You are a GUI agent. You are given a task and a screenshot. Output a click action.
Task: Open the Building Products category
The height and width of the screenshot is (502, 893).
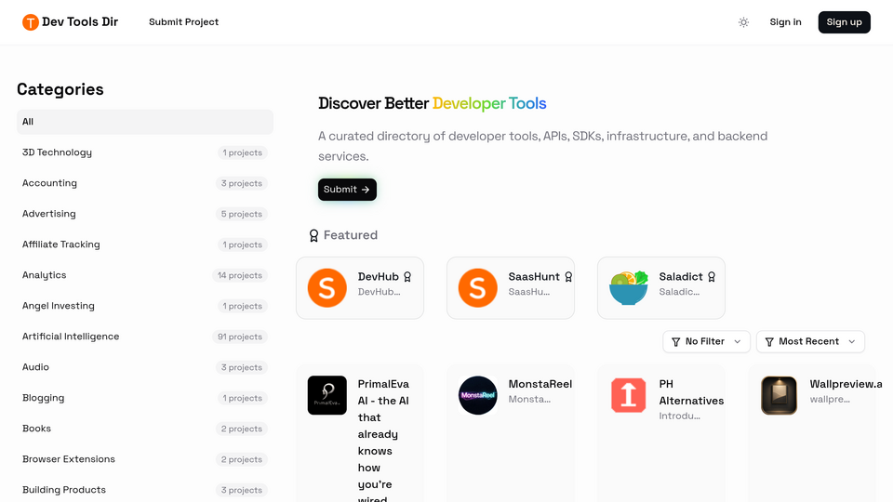[x=145, y=490]
